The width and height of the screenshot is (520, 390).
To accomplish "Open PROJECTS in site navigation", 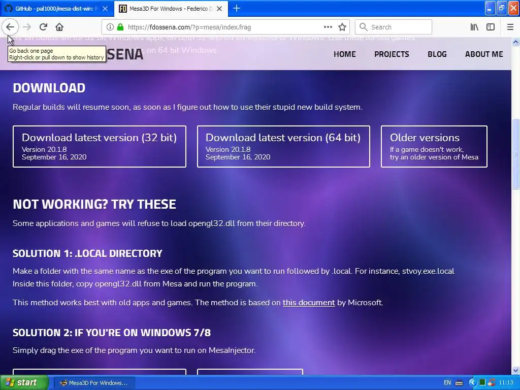I will [392, 54].
